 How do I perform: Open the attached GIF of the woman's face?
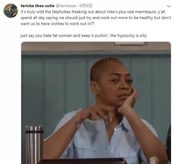click(96, 103)
